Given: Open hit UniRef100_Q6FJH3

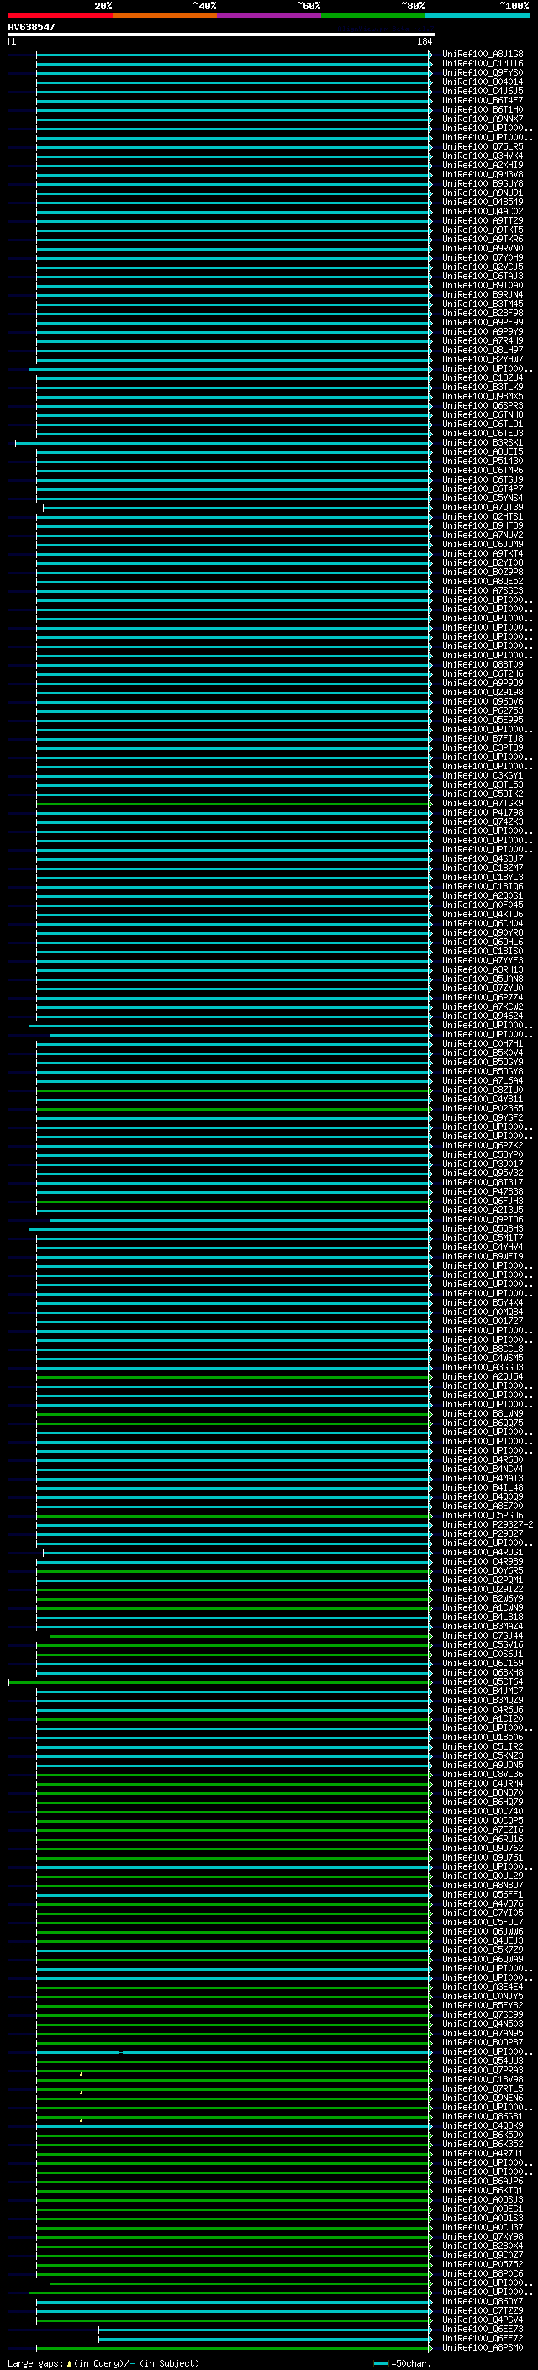Looking at the screenshot, I should (483, 1201).
